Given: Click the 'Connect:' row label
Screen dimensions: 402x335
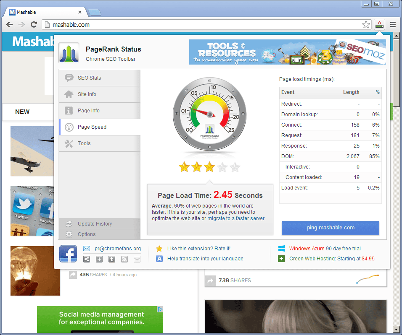Looking at the screenshot, I should click(x=291, y=125).
